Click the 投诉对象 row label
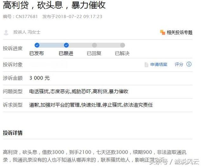Viewport: 203px width, 167px height. click(x=13, y=65)
